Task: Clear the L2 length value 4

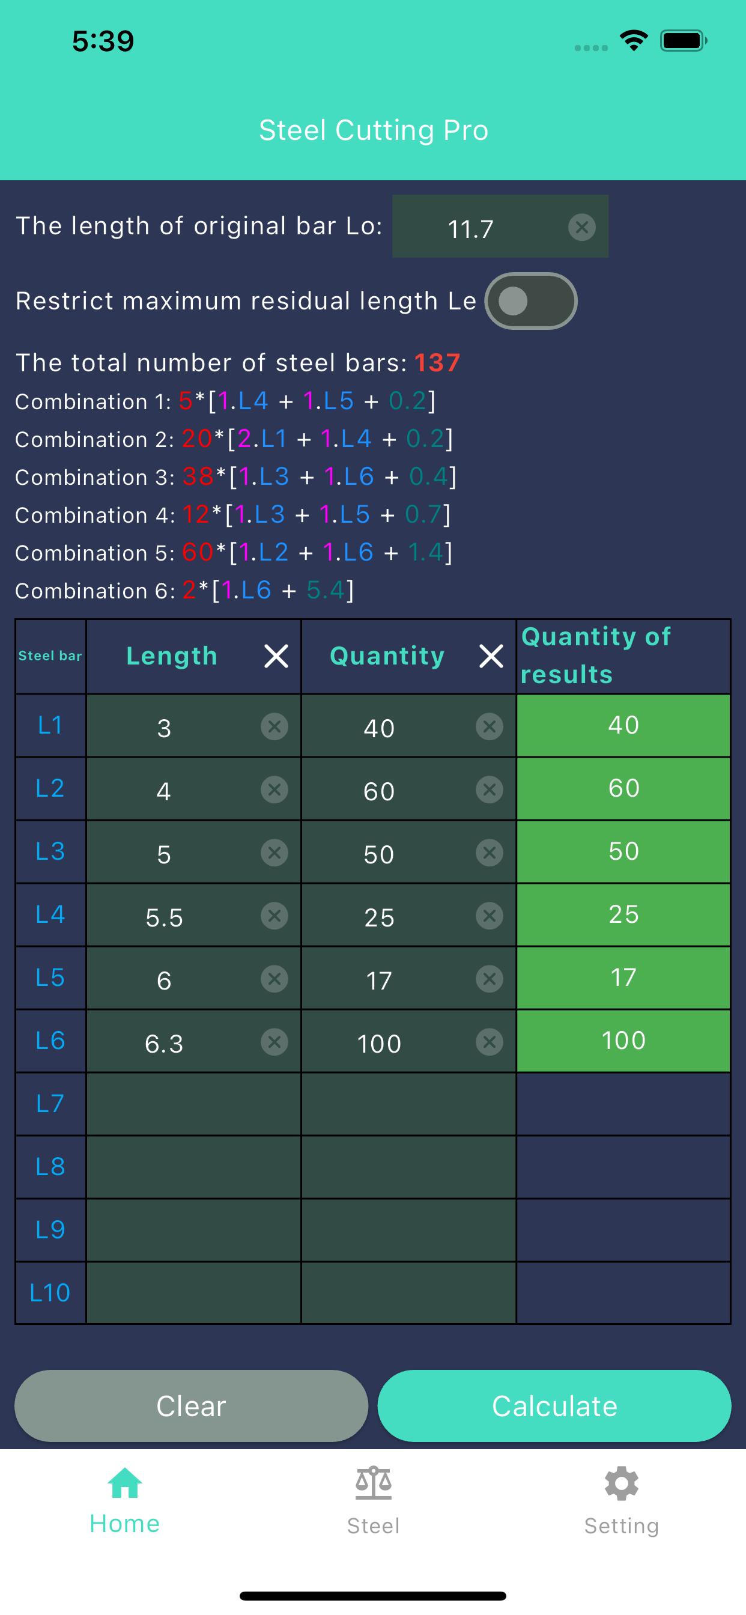Action: (274, 789)
